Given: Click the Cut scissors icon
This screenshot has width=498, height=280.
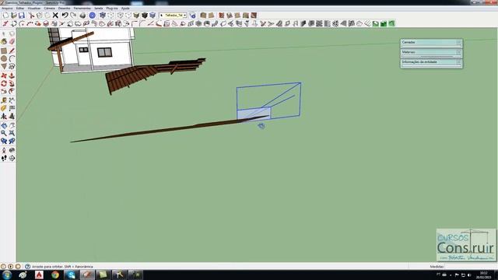Looking at the screenshot, I should [x=31, y=16].
